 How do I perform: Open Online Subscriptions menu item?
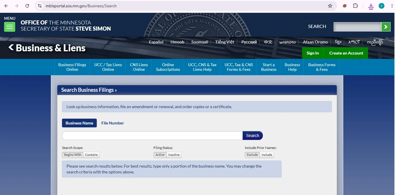tap(168, 67)
